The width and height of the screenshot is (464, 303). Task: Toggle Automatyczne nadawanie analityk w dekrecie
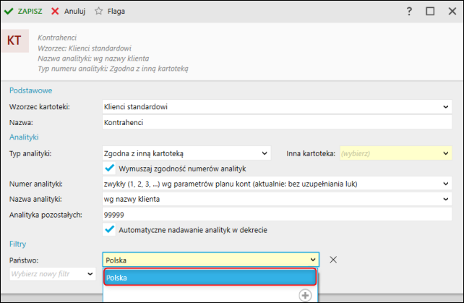tap(110, 229)
